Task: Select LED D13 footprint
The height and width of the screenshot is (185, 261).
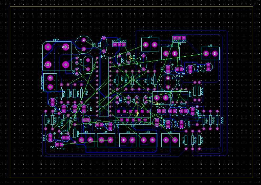Action: click(190, 69)
